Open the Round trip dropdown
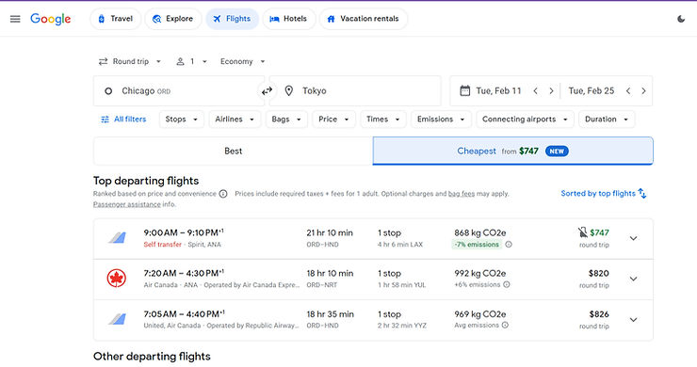 [130, 61]
